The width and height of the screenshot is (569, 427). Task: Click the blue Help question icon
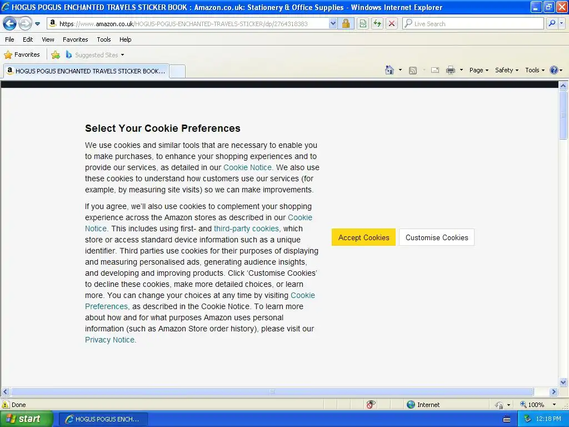(554, 70)
